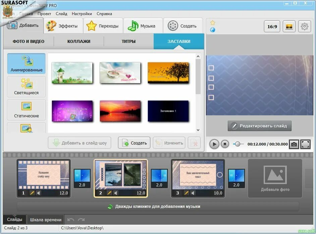Click transition icon between slides 1 and 2
This screenshot has height=234, width=316.
click(x=82, y=178)
